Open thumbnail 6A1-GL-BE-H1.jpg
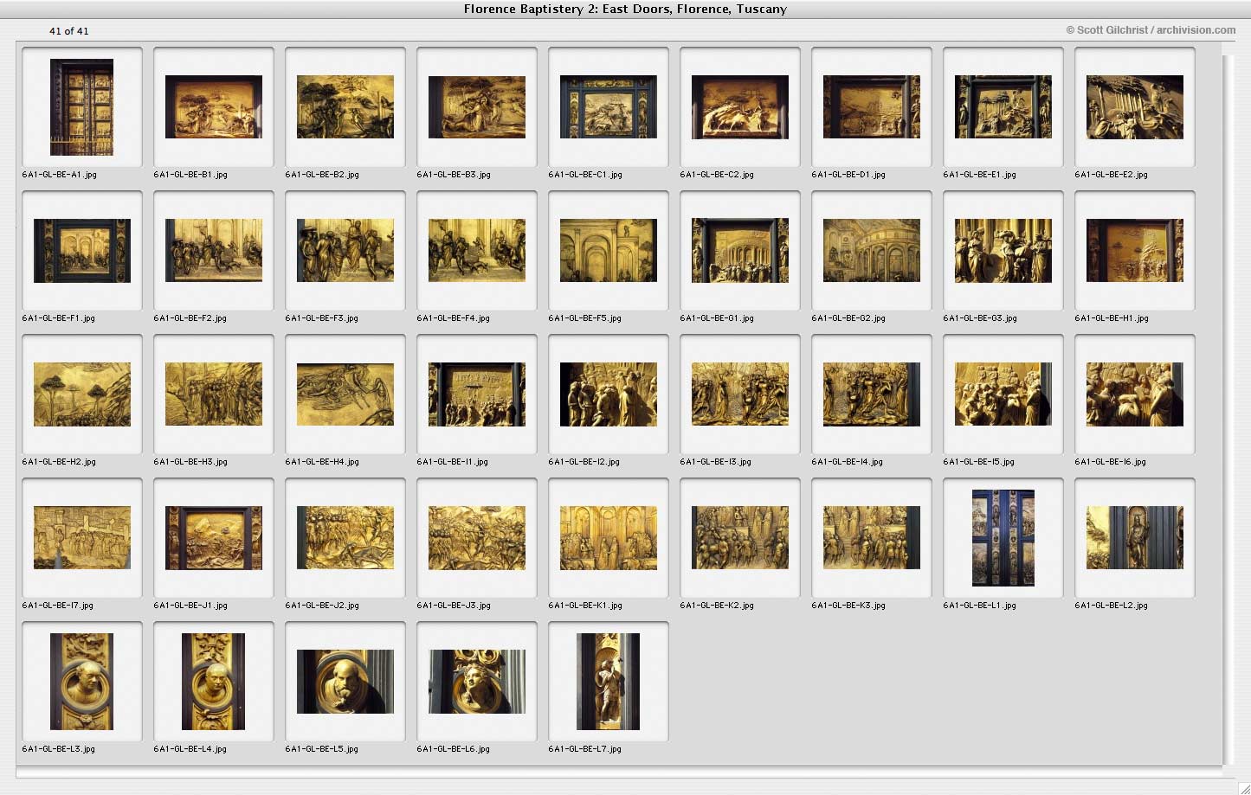The image size is (1251, 795). tap(1135, 251)
